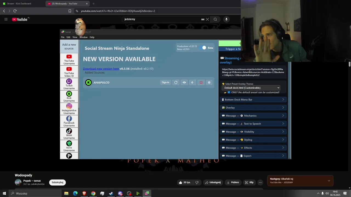
Task: Add a trovo Username source
Action: [69, 146]
